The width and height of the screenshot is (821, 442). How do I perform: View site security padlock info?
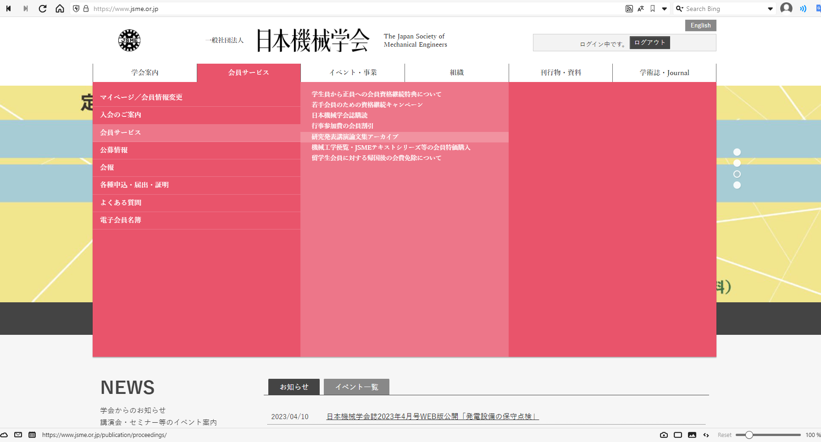[86, 9]
